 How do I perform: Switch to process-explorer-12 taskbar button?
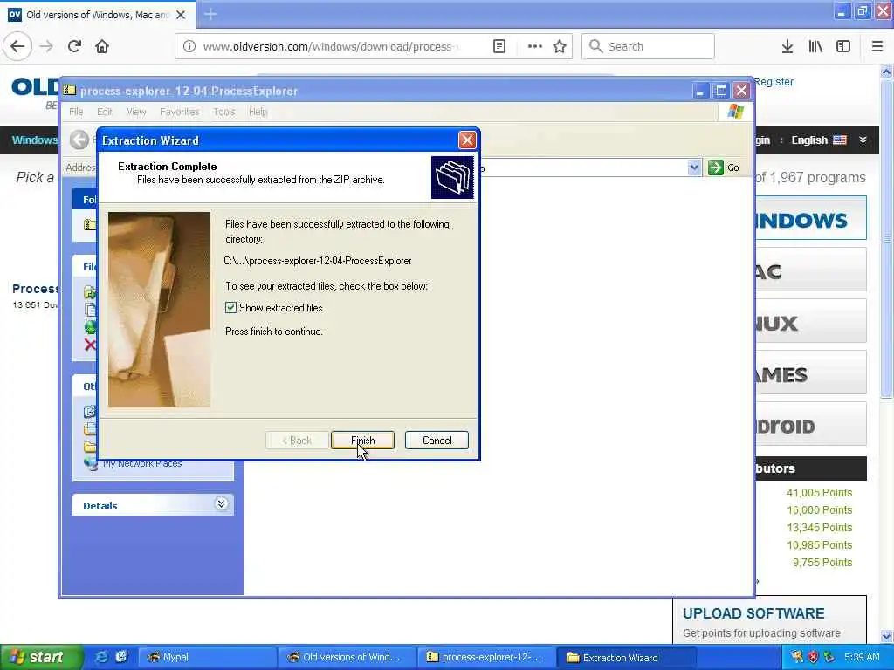485,657
